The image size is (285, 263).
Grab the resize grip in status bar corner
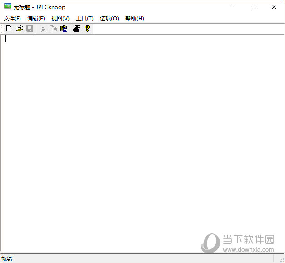pyautogui.click(x=282, y=260)
